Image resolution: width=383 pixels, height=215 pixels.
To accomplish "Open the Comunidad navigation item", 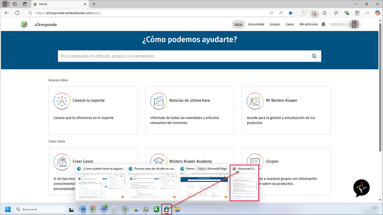I will [256, 24].
